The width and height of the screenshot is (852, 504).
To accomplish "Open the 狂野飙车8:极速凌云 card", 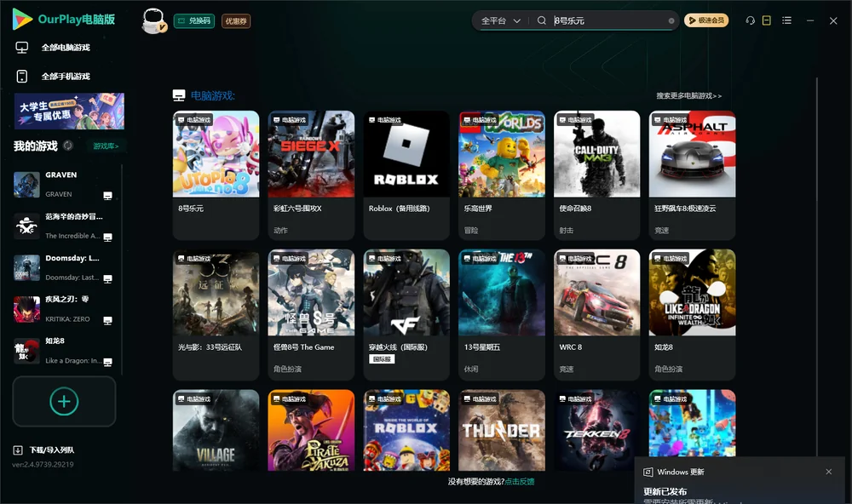I will (x=692, y=175).
